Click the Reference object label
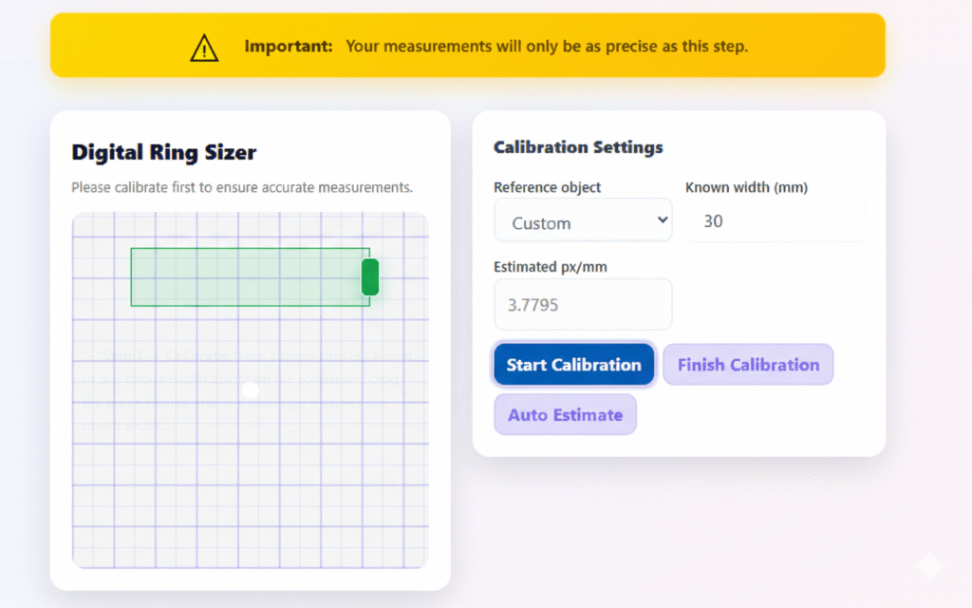 click(x=547, y=187)
